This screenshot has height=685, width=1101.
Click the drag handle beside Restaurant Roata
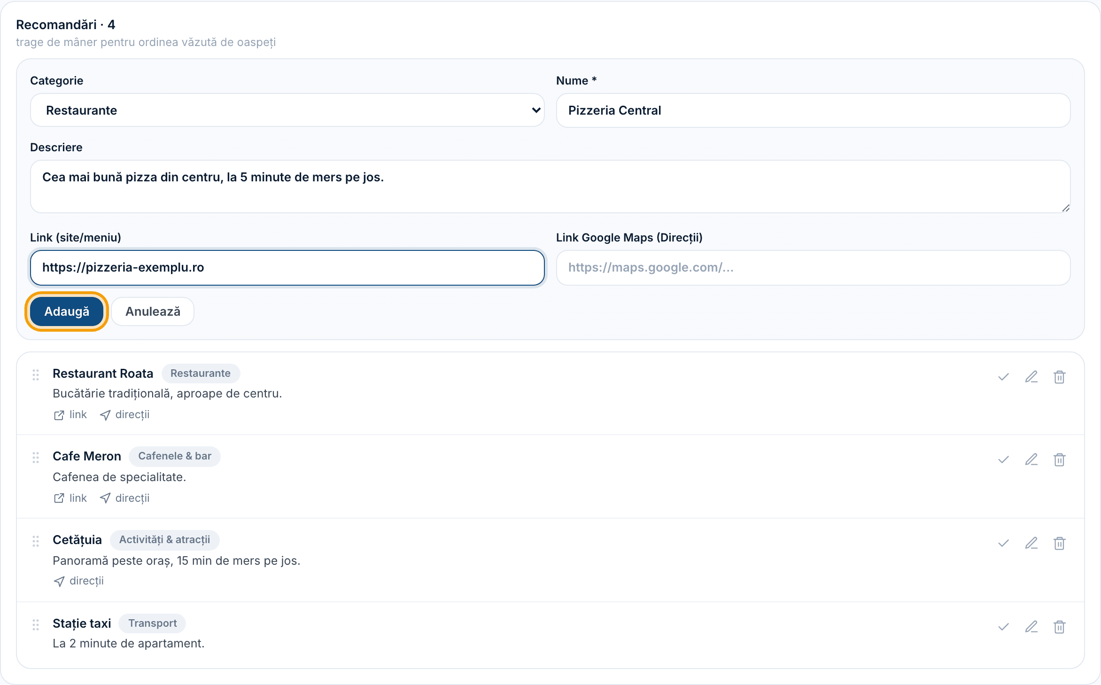click(36, 375)
